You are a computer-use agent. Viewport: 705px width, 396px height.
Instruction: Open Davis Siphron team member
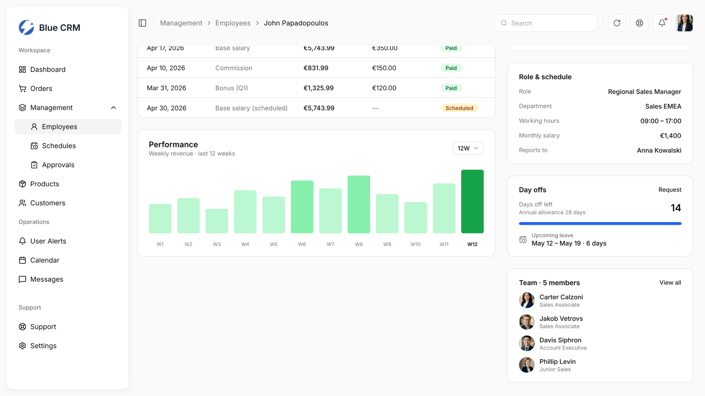coord(600,344)
